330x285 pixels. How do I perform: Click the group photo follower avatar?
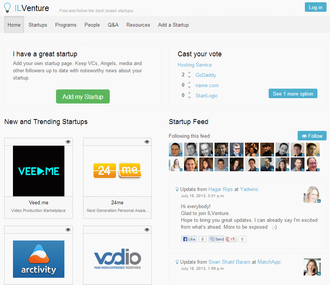[x=252, y=150]
